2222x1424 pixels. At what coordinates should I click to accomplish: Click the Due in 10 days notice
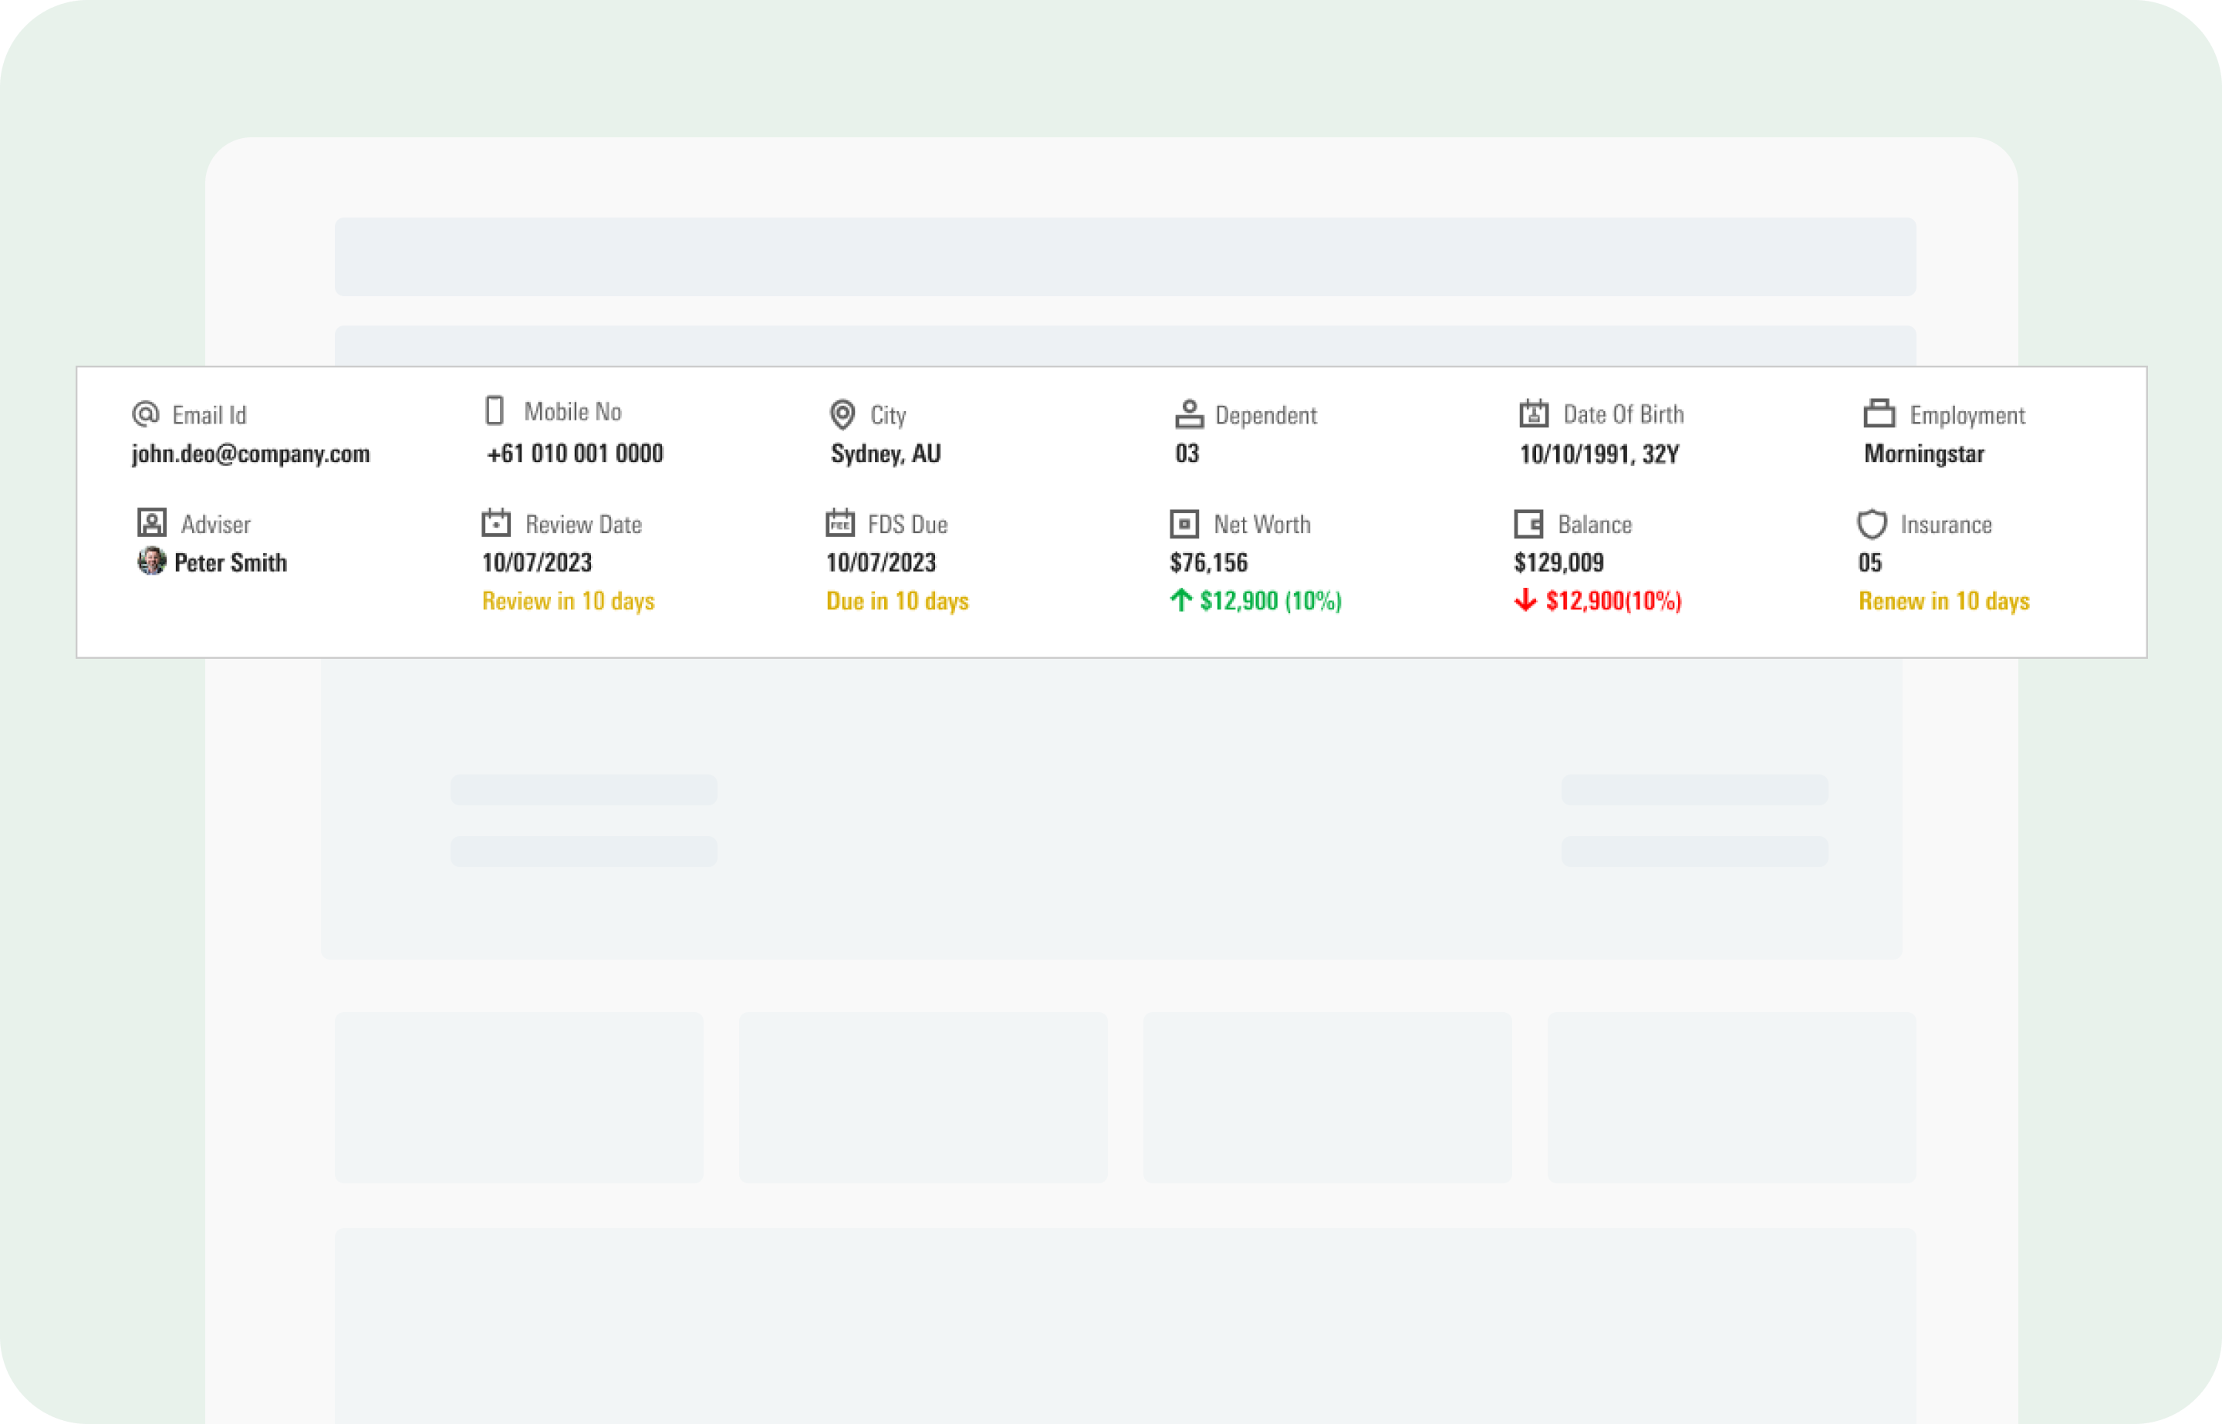tap(897, 601)
